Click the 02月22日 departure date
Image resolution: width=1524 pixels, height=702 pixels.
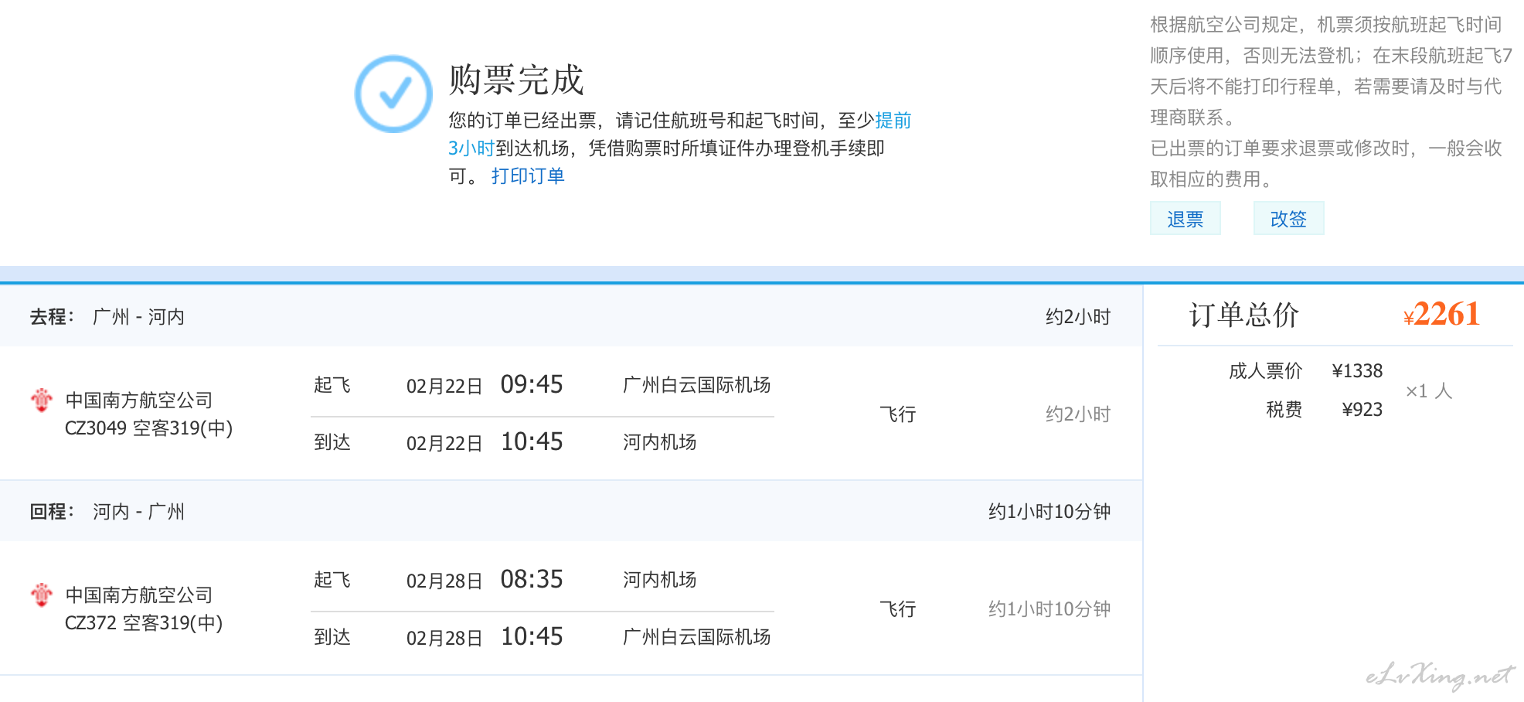tap(444, 386)
